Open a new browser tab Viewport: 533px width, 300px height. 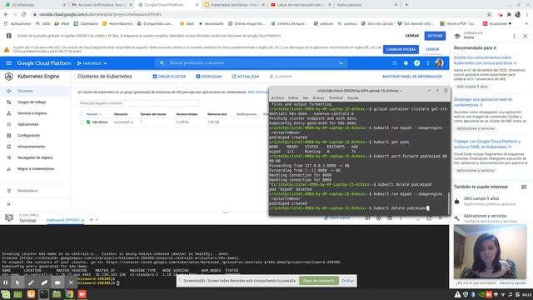(406, 5)
